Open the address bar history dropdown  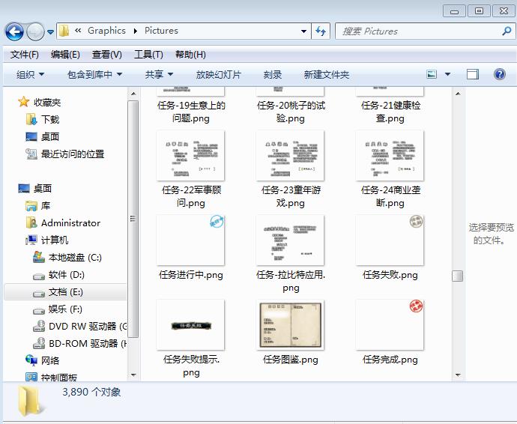pos(303,31)
